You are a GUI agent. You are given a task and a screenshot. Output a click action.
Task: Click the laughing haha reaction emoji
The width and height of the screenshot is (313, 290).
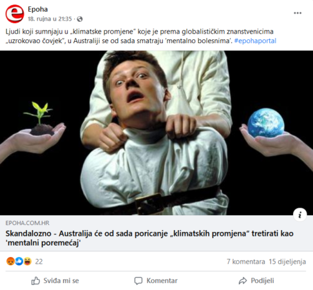click(x=28, y=262)
